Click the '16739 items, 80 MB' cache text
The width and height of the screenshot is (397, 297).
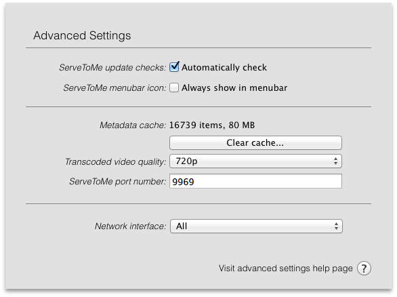212,125
